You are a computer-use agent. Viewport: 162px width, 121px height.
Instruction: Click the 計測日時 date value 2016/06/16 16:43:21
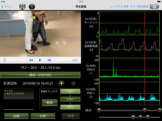(x=38, y=83)
